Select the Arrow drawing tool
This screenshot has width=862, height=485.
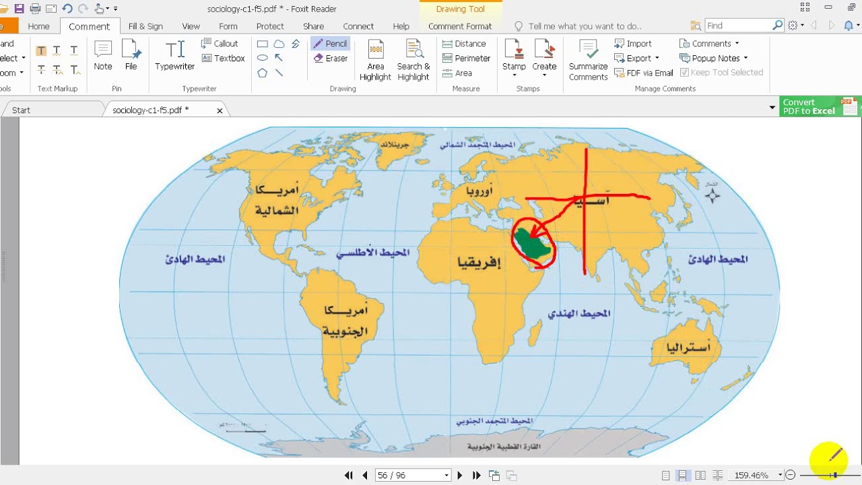coord(279,58)
